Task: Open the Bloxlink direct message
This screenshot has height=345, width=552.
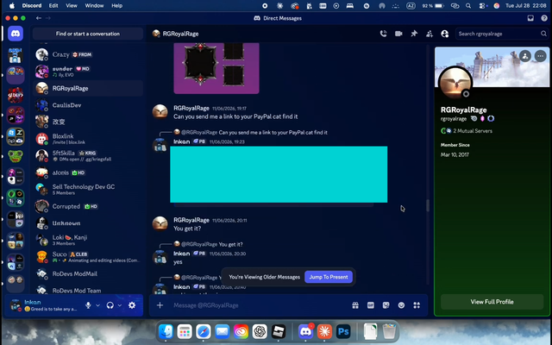Action: (88, 139)
